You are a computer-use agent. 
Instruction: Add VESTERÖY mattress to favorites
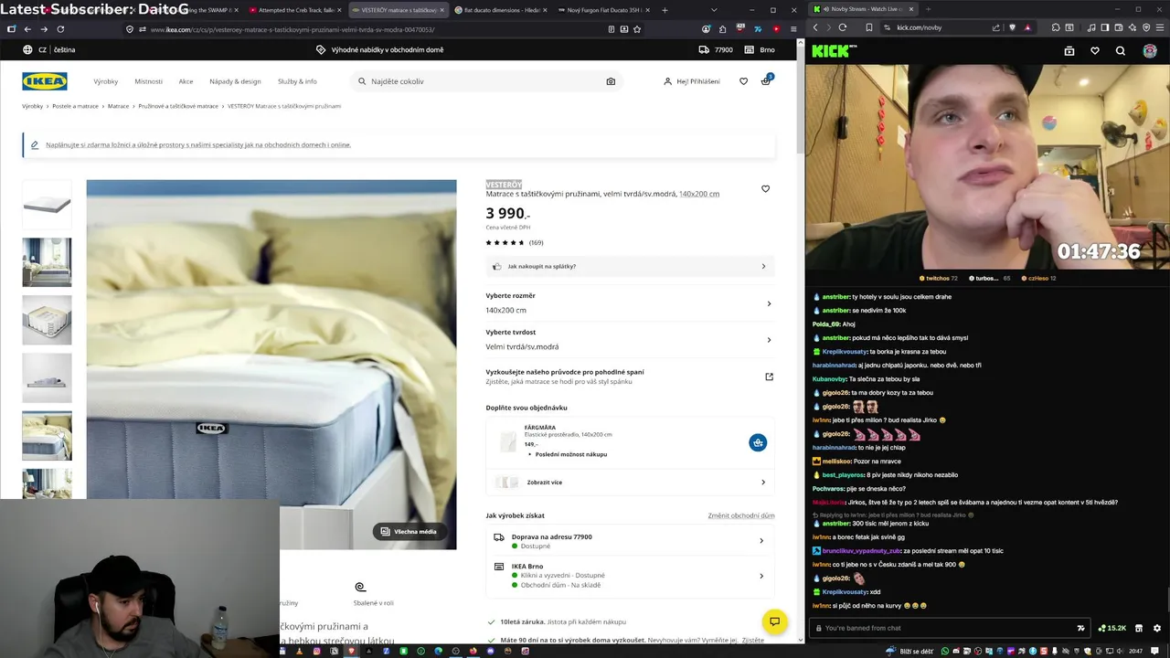(x=765, y=189)
